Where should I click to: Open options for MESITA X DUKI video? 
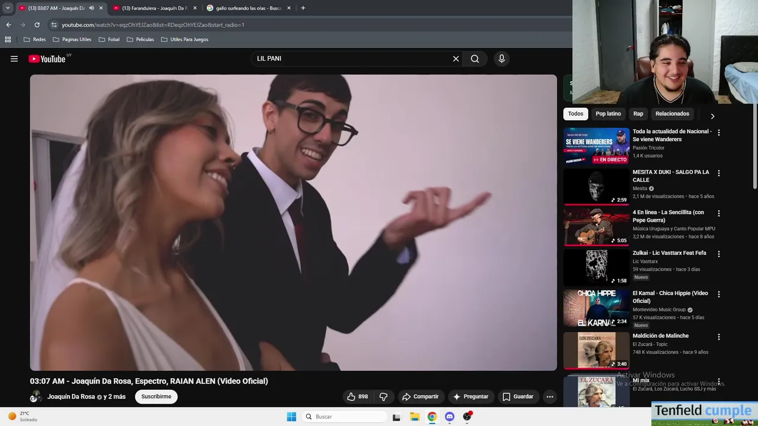719,173
